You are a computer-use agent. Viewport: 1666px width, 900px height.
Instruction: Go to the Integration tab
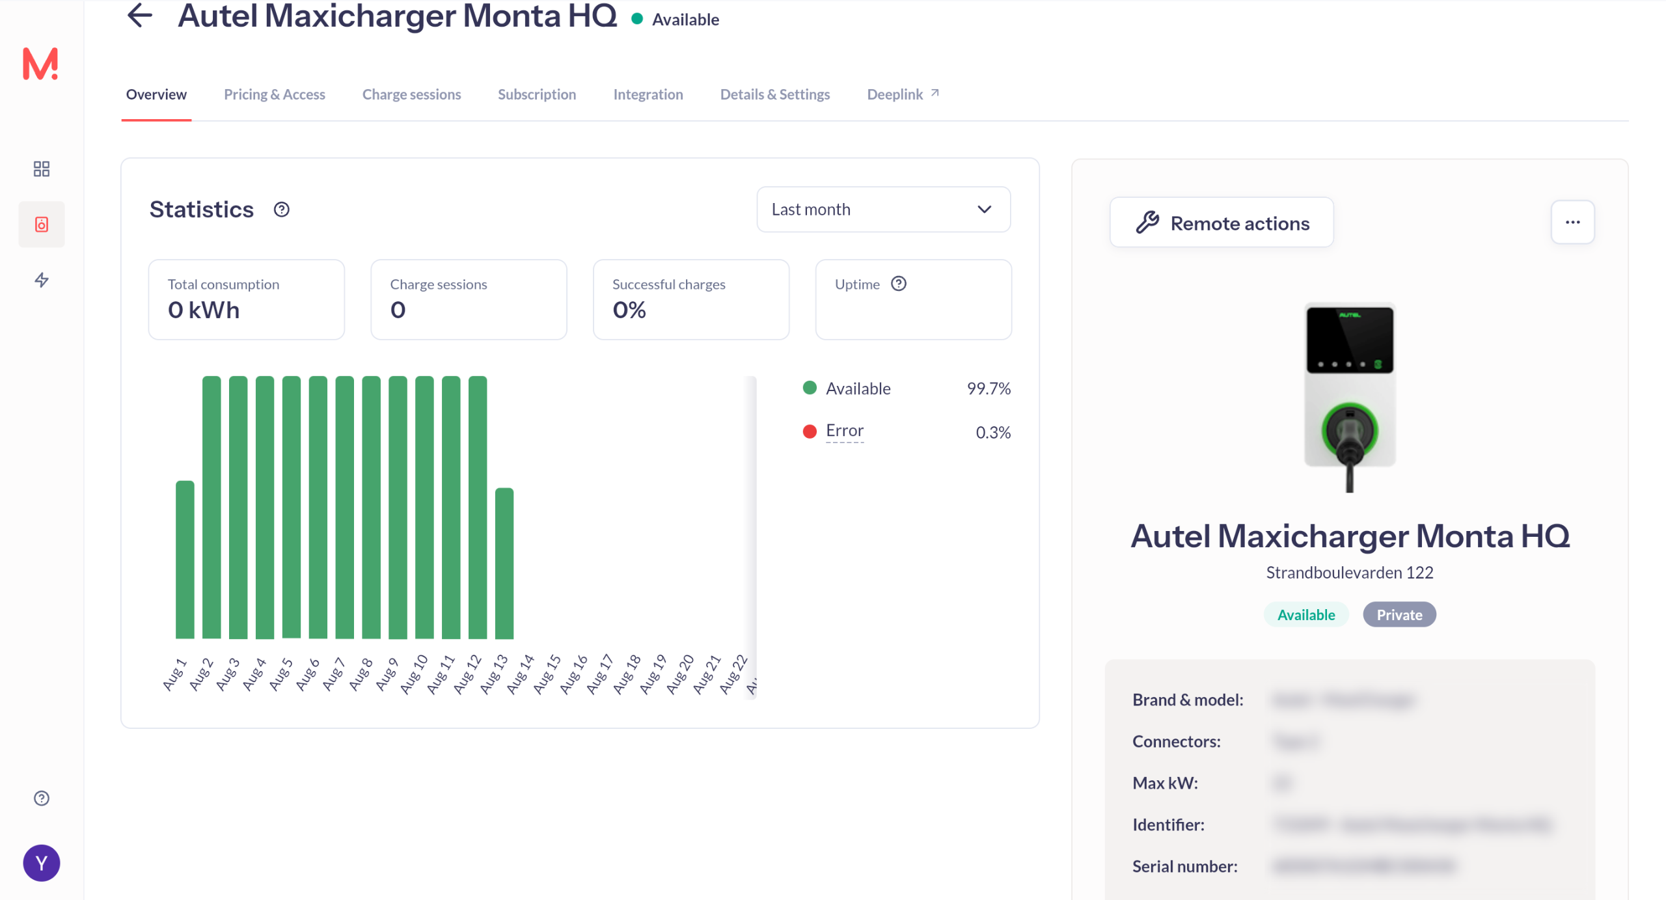648,94
